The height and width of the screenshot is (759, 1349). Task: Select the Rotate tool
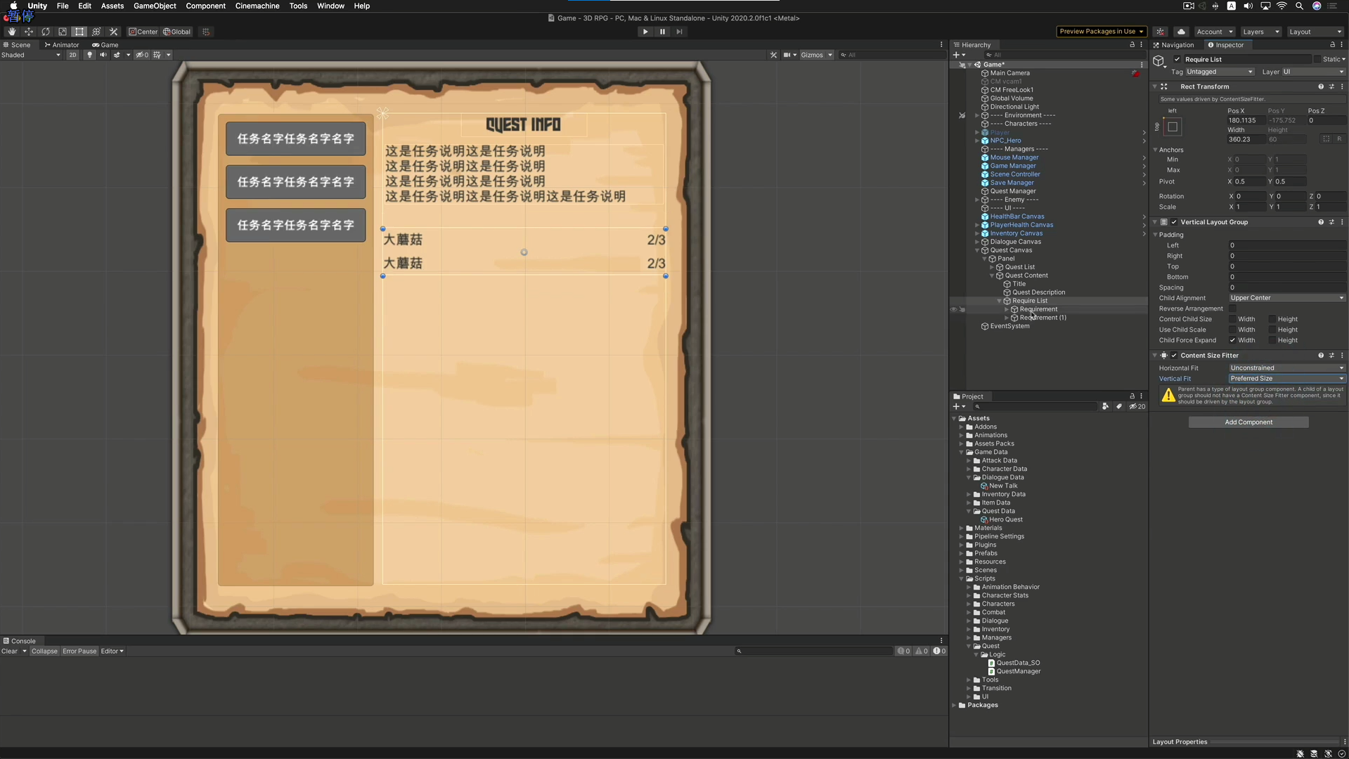(x=46, y=32)
